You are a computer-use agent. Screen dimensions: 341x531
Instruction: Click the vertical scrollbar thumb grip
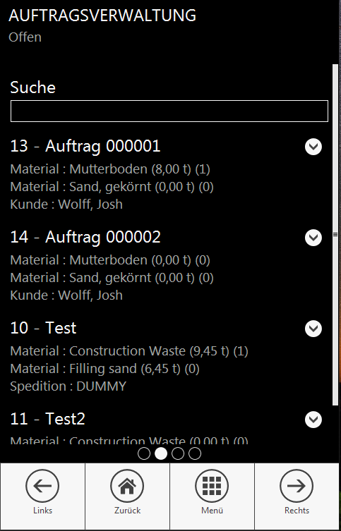pos(335,234)
